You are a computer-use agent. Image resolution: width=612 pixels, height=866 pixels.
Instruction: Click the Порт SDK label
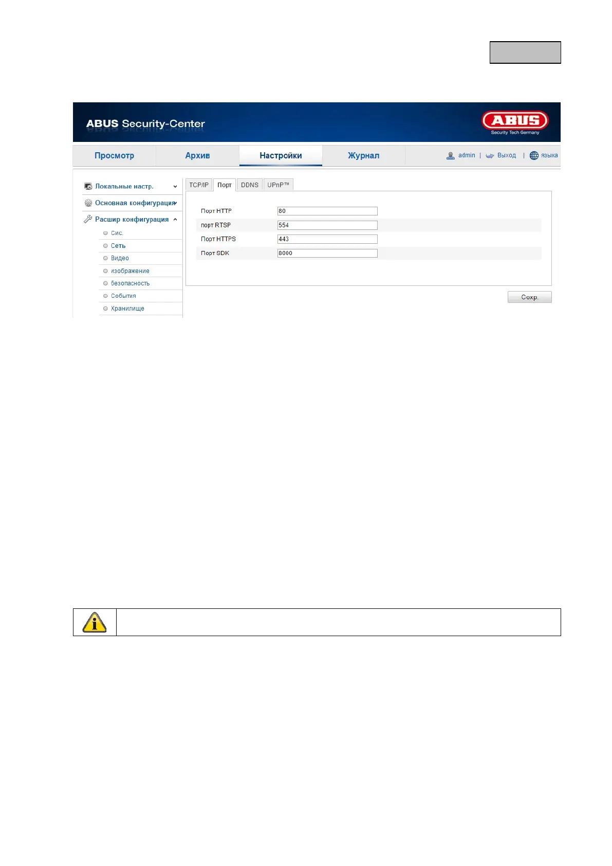click(215, 253)
